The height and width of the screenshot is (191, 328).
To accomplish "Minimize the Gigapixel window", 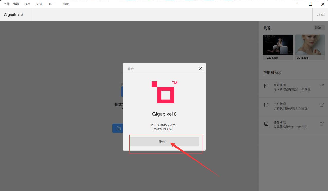I will 298,4.
